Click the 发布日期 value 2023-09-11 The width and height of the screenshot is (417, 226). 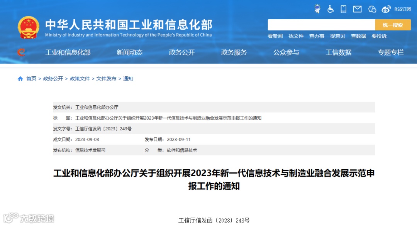click(179, 140)
